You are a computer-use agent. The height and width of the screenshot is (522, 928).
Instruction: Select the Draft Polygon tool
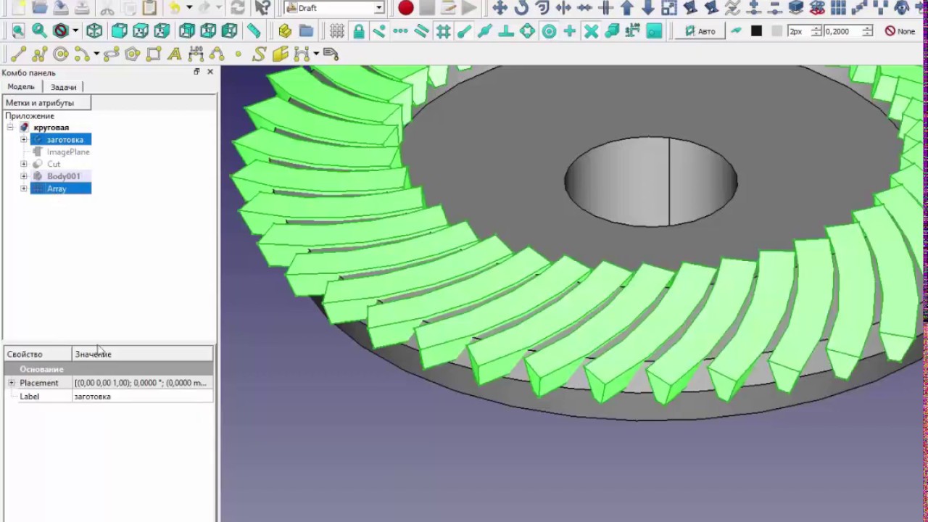click(x=133, y=54)
